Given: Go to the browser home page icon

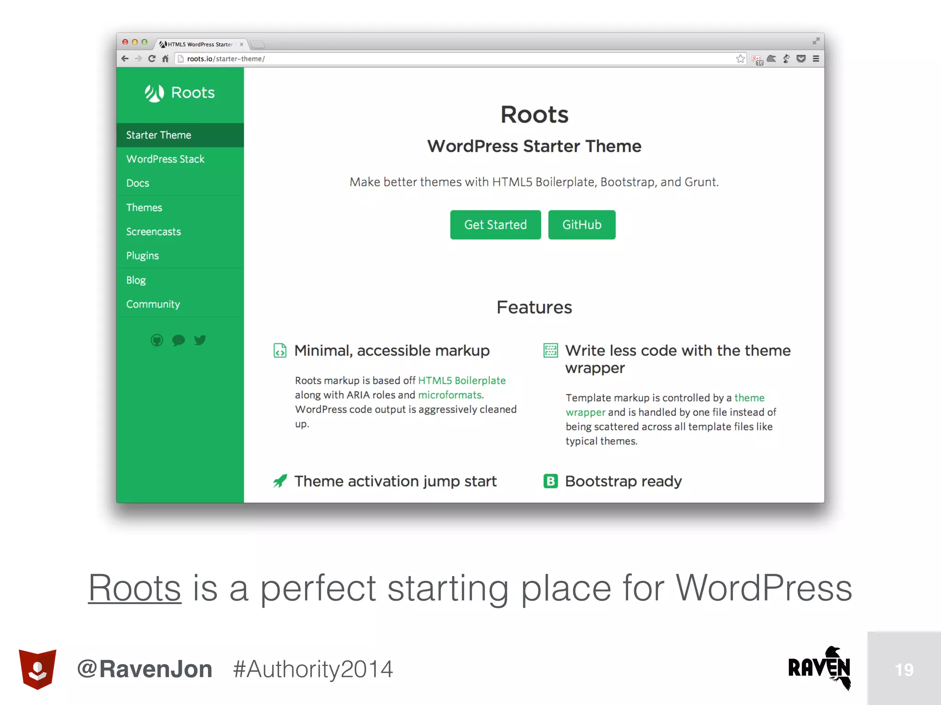Looking at the screenshot, I should tap(165, 59).
